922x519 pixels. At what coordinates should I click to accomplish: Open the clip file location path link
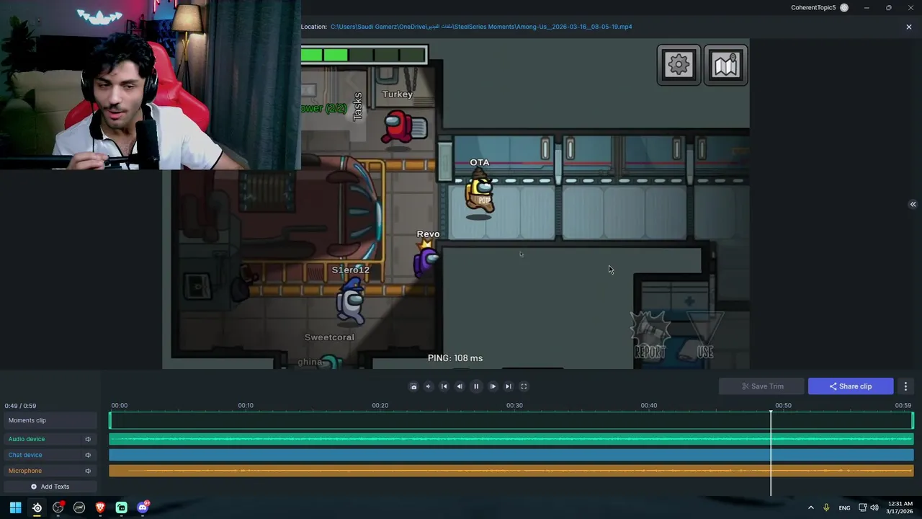[x=481, y=27]
